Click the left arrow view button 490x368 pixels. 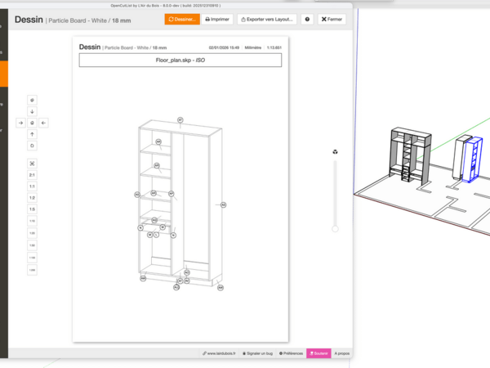point(43,123)
